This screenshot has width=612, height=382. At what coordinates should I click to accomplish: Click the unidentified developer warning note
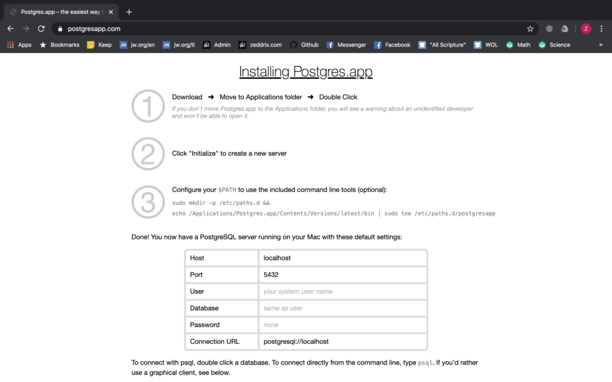[322, 112]
